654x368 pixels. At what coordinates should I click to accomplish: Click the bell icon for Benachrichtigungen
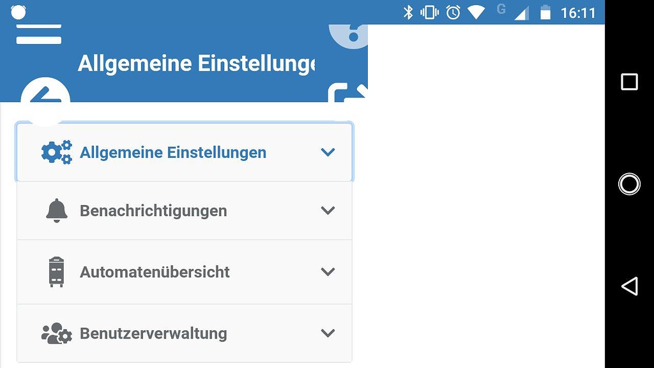pos(57,211)
